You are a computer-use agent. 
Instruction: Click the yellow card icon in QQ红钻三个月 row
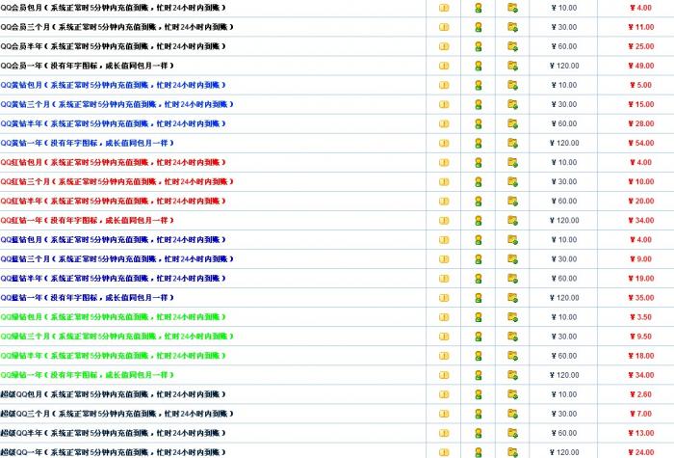tap(444, 182)
